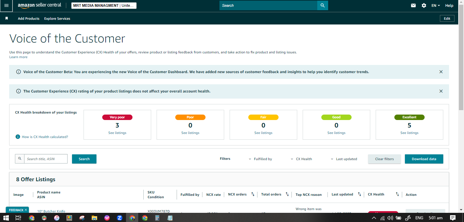Close the Feedback tab
The height and width of the screenshot is (222, 464).
point(26,210)
